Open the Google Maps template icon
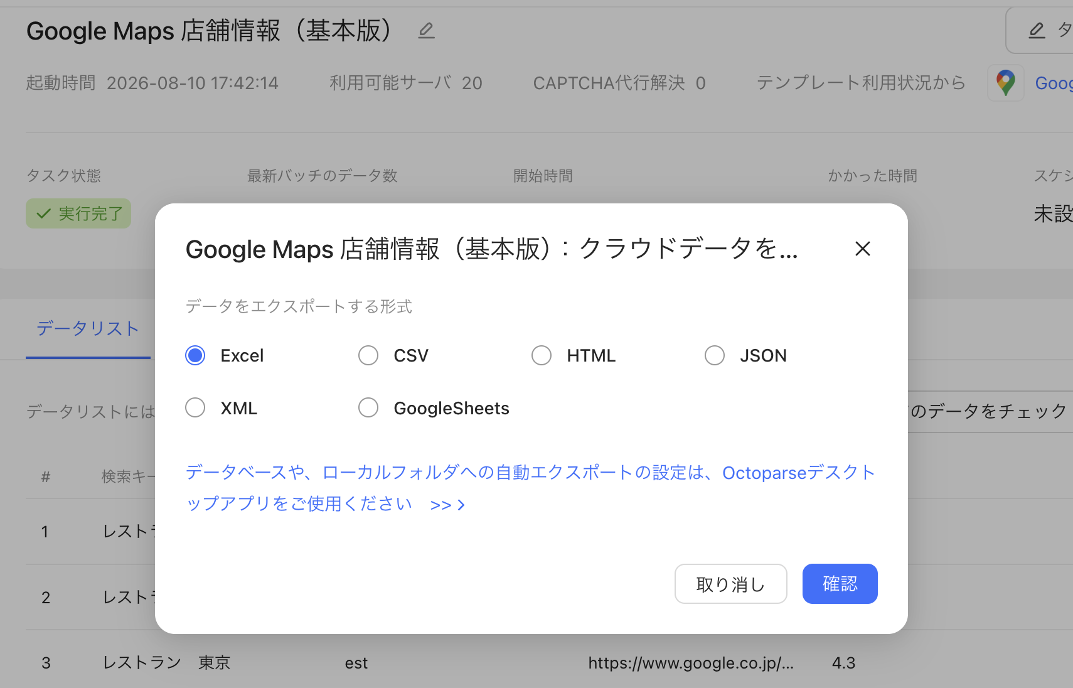The width and height of the screenshot is (1073, 688). (x=1006, y=83)
